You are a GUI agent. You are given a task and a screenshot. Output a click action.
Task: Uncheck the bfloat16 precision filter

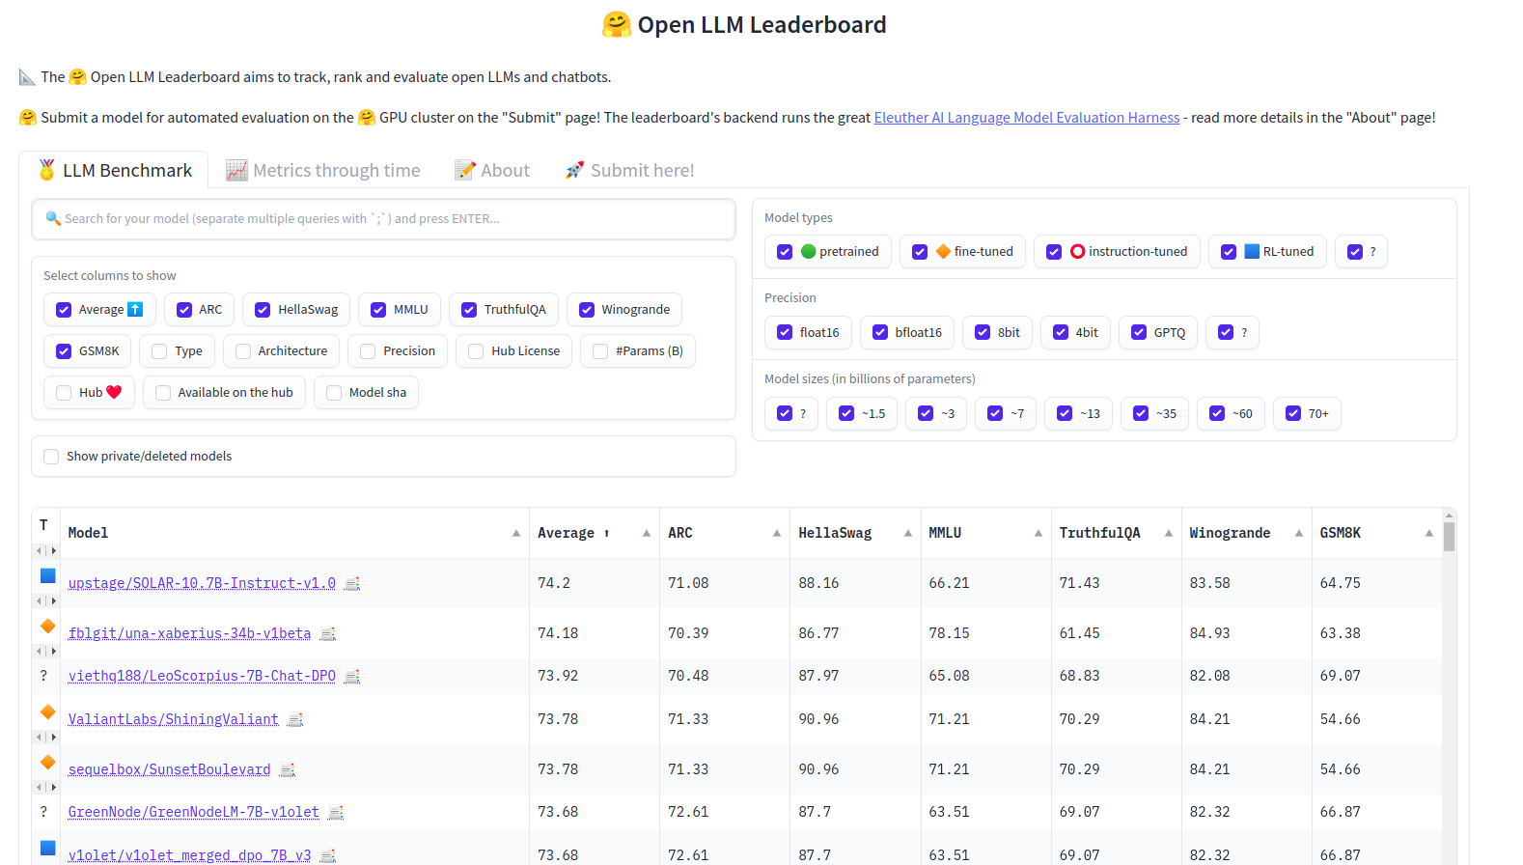pyautogui.click(x=880, y=333)
